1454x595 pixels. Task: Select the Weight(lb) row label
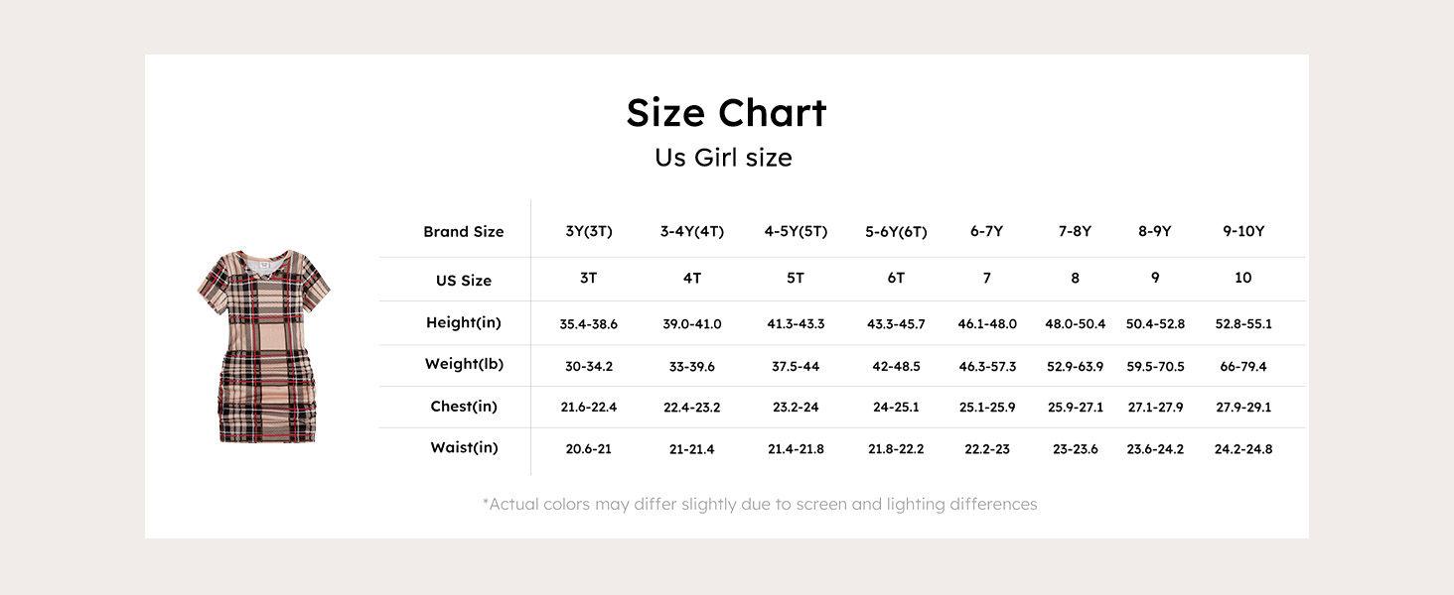tap(464, 364)
